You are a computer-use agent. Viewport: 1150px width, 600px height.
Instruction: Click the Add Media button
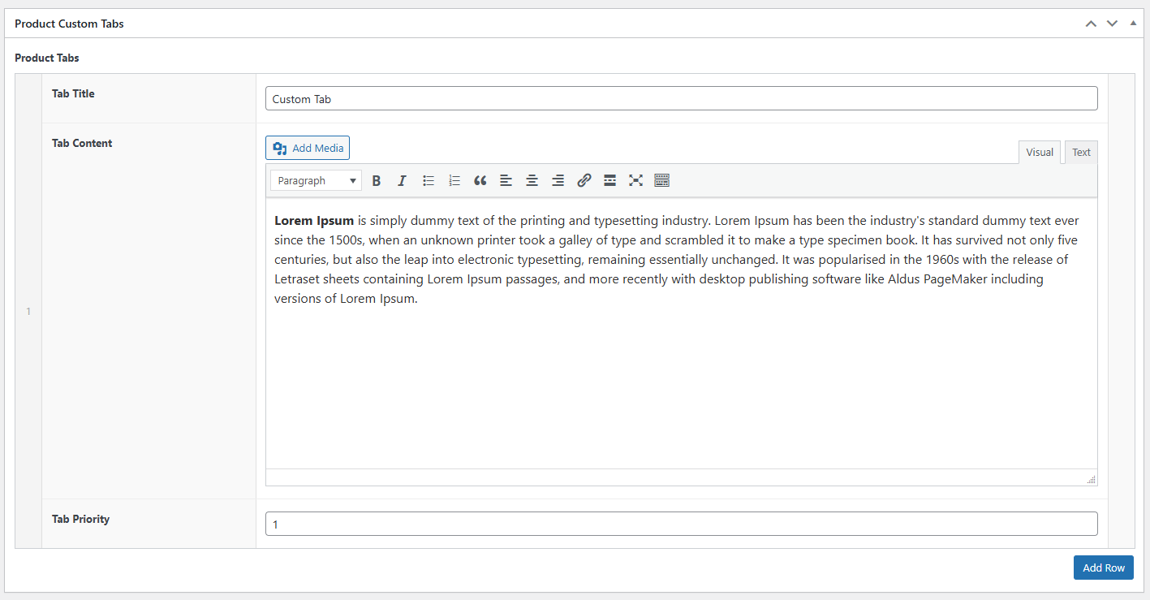tap(308, 148)
